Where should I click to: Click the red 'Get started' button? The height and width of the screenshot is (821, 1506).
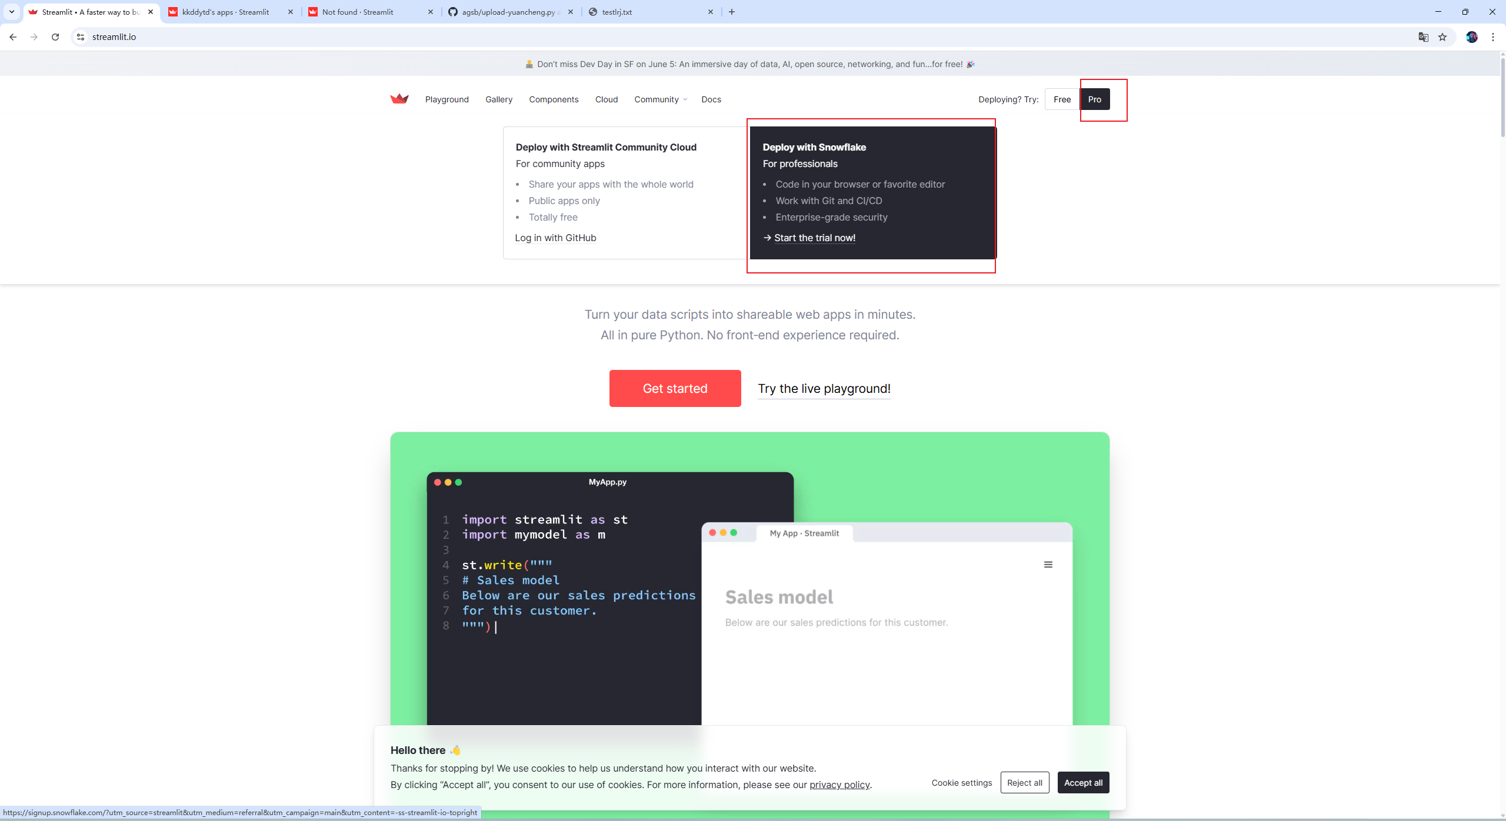pyautogui.click(x=675, y=388)
